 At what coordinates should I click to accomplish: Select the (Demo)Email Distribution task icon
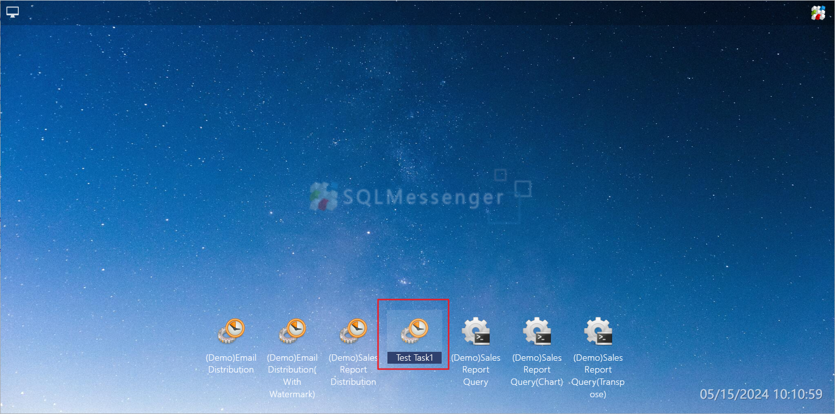click(x=231, y=331)
